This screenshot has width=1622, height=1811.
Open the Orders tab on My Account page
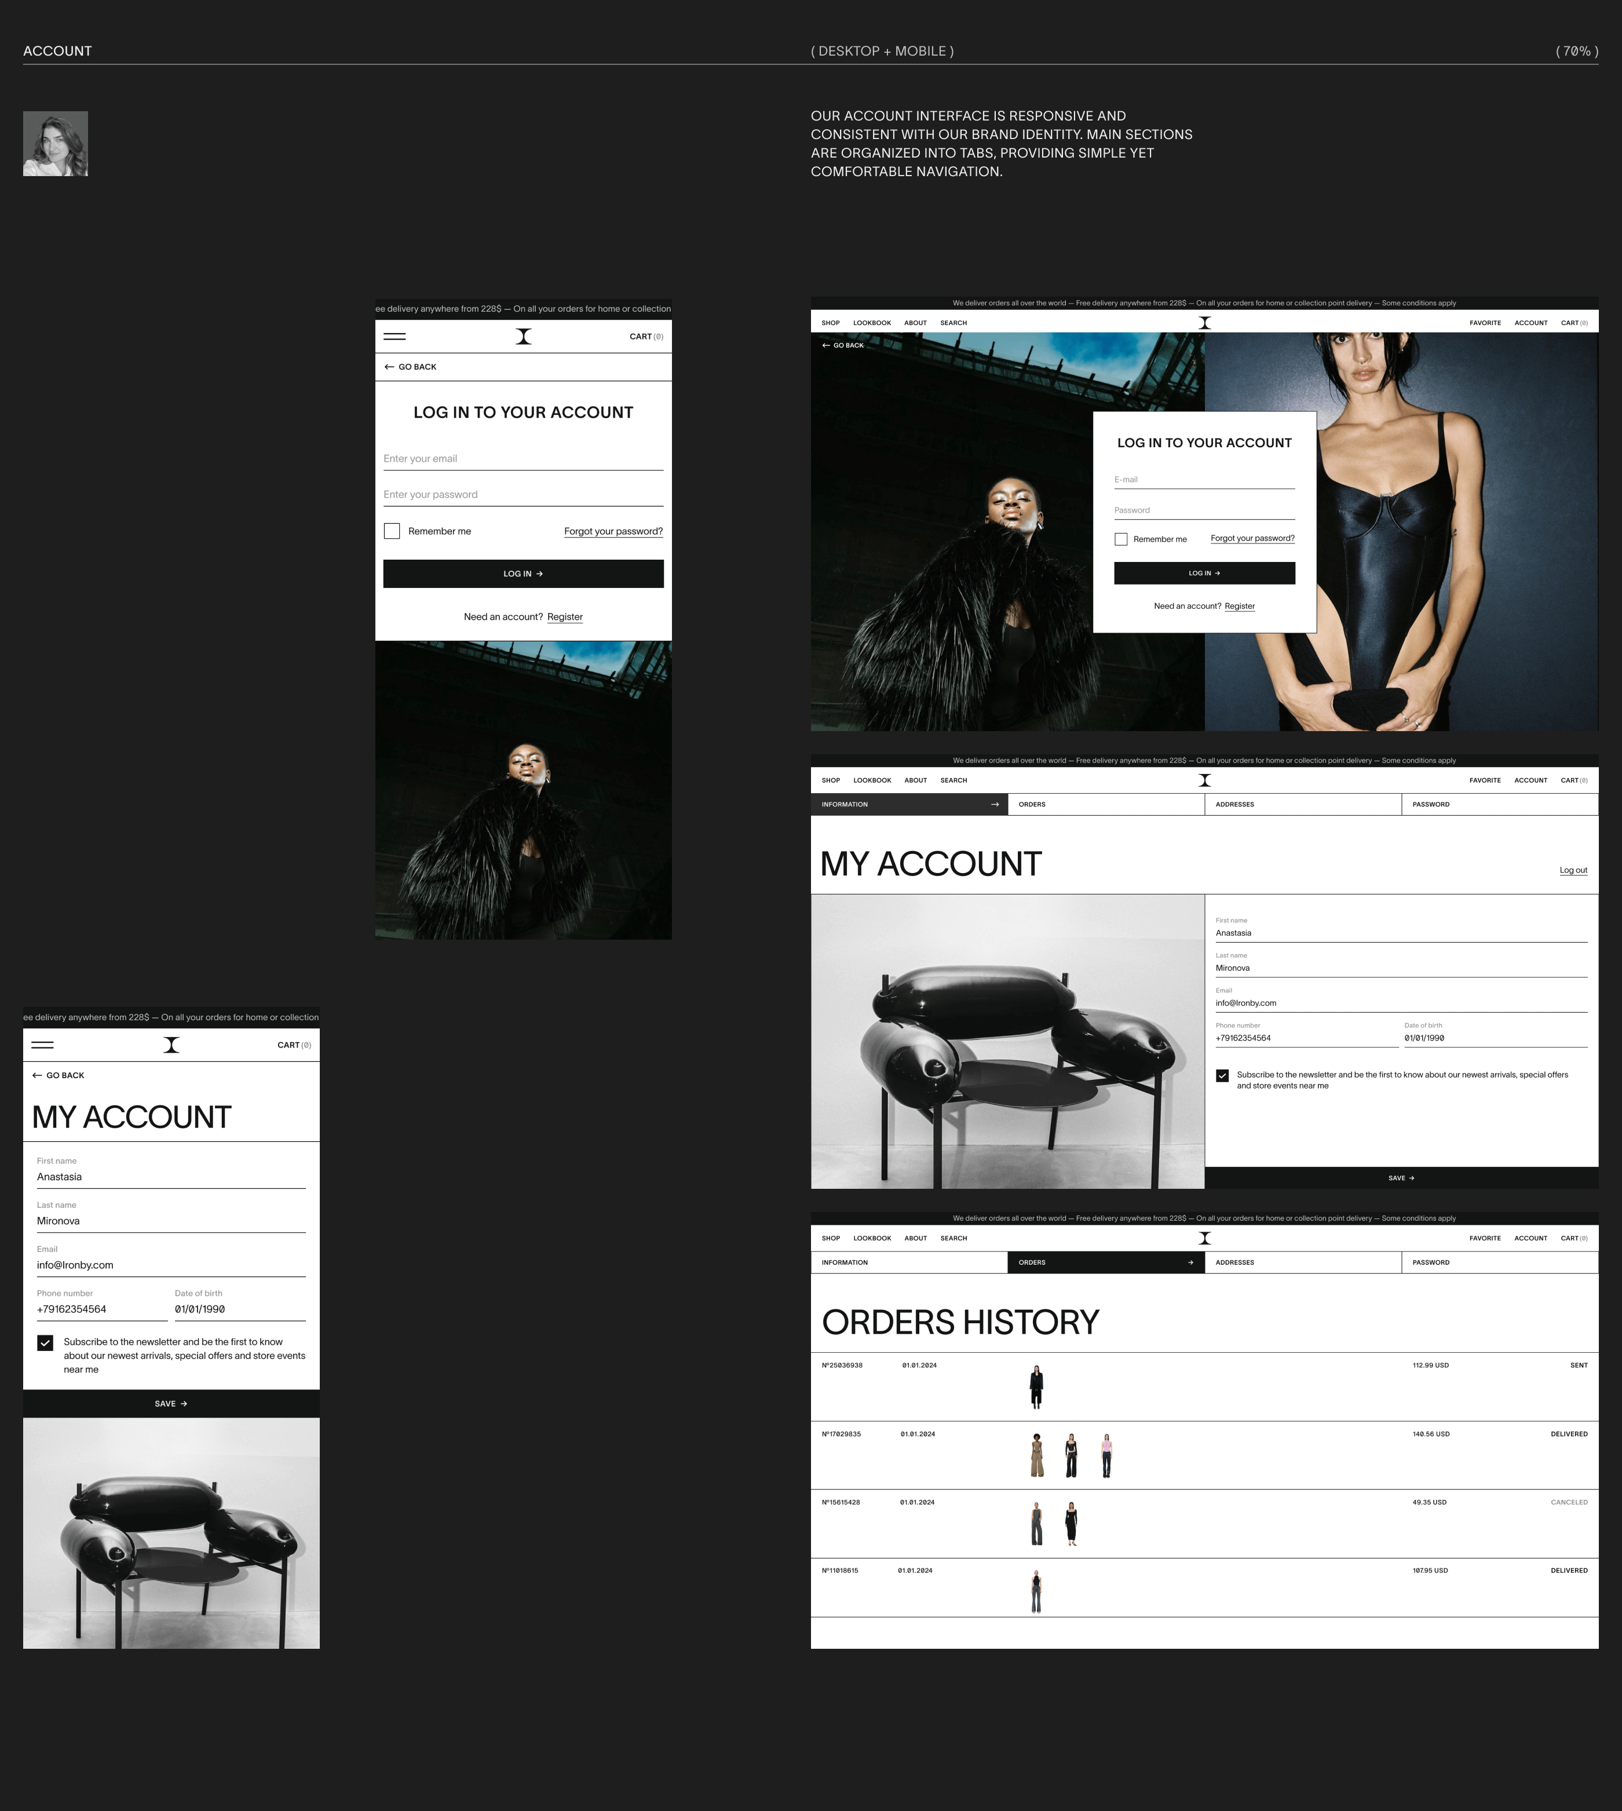(1105, 805)
